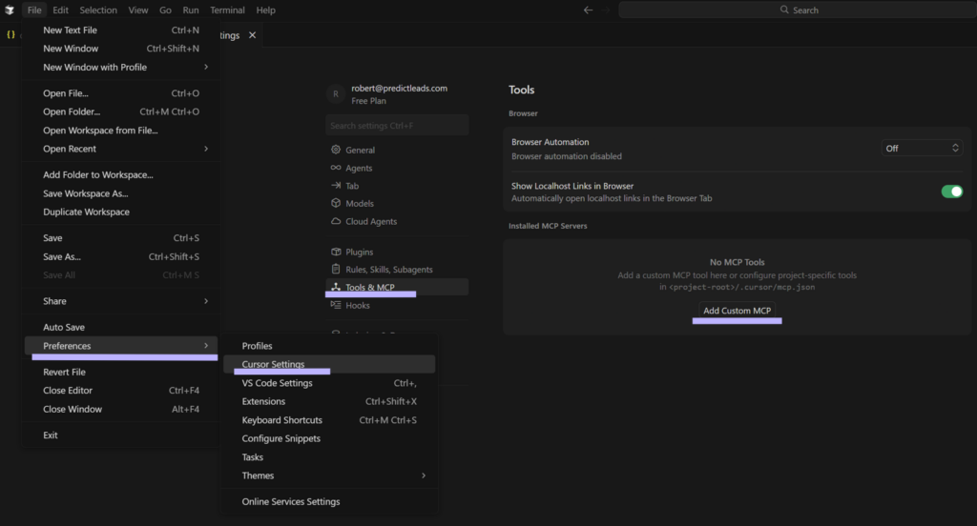
Task: Click the Tab arrow icon
Action: click(336, 186)
